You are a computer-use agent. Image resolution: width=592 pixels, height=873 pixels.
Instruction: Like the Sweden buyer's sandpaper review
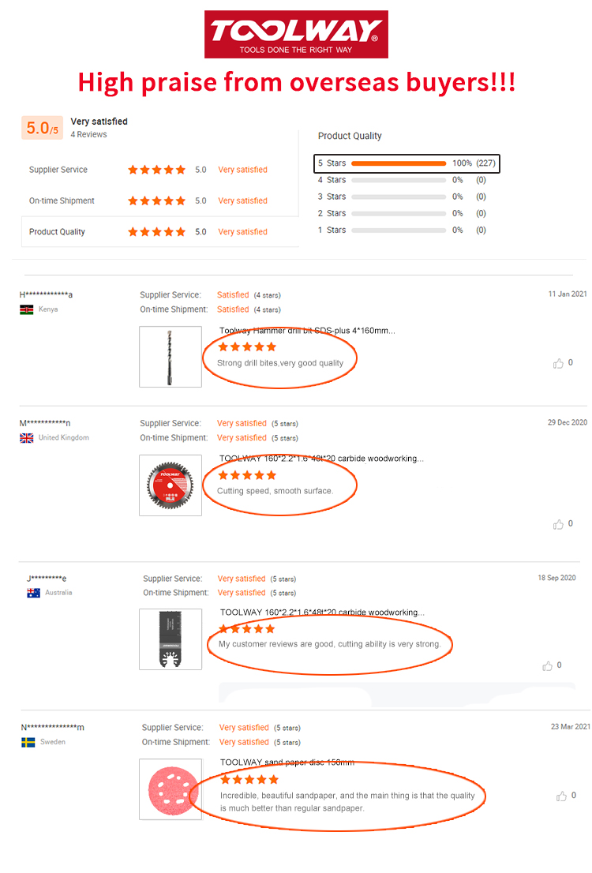click(x=561, y=796)
